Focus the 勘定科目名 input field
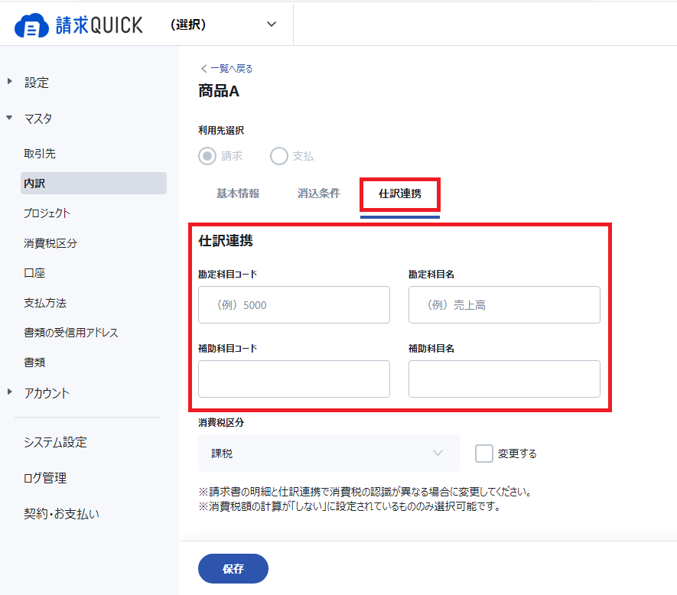This screenshot has width=677, height=595. 504,305
